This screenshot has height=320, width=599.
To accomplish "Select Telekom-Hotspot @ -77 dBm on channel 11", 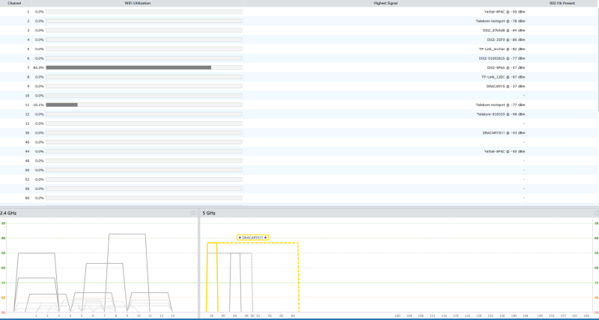I will point(500,105).
